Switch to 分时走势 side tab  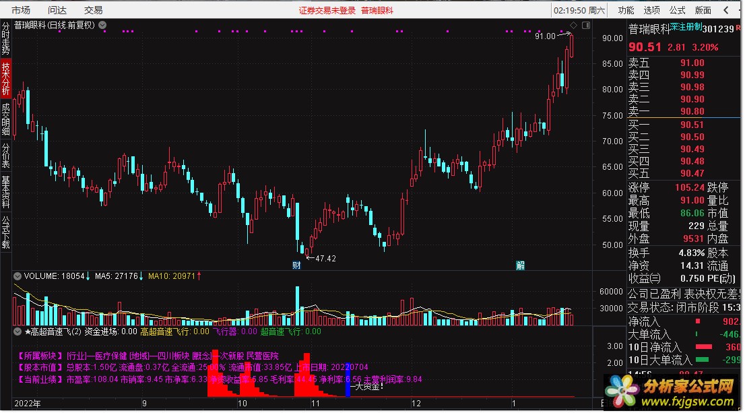[5, 38]
